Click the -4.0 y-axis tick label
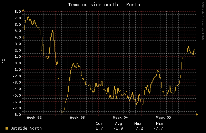Image resolution: width=206 pixels, height=133 pixels. click(x=17, y=89)
